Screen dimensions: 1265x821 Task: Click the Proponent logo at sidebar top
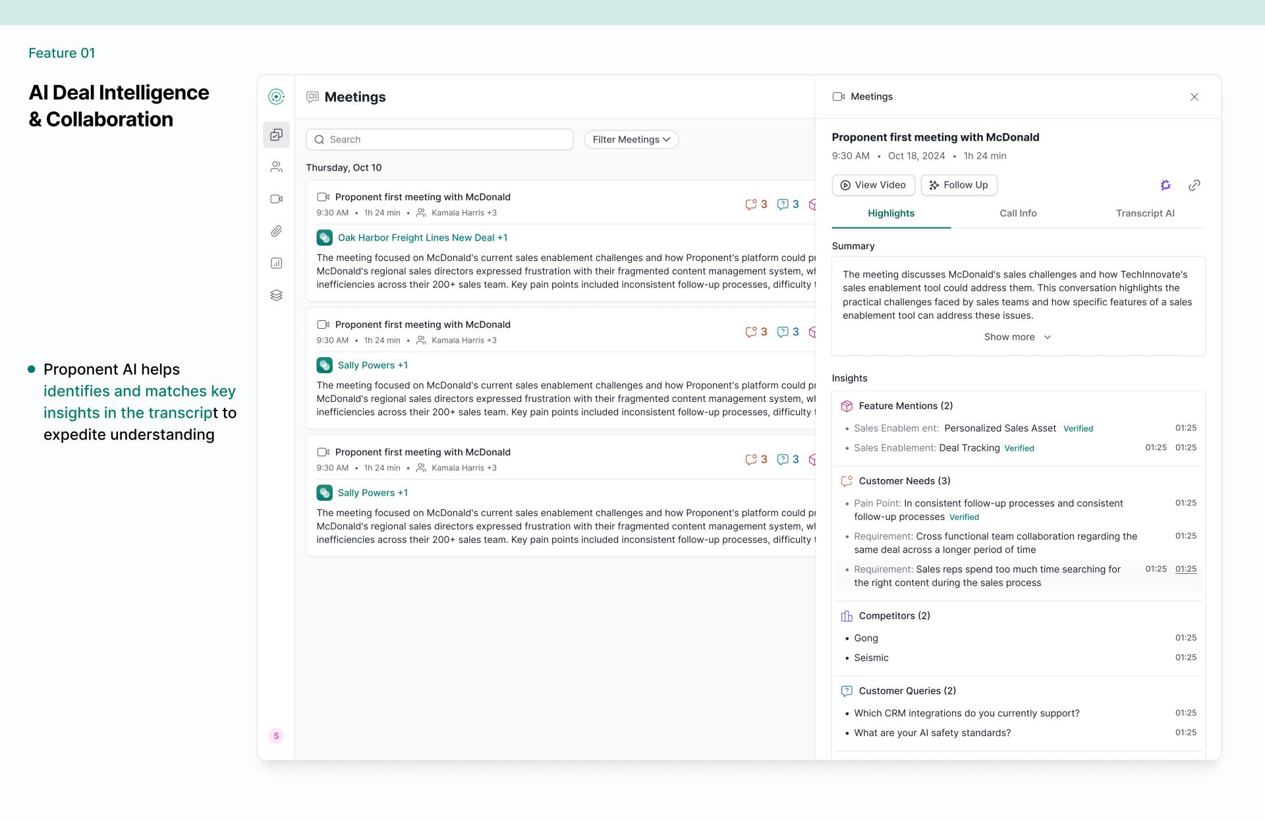click(276, 97)
